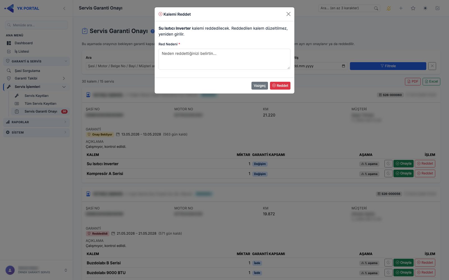Clear filters with X button
This screenshot has height=280, width=449.
point(432,66)
